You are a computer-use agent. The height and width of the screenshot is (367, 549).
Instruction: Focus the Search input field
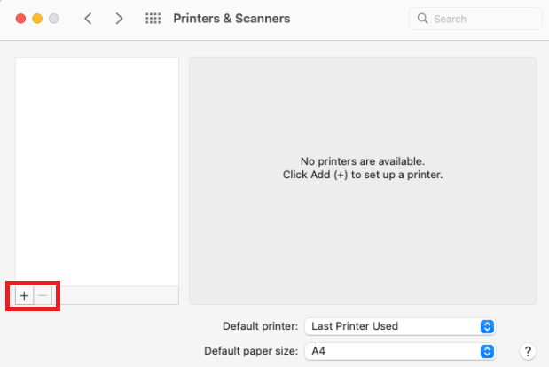[x=479, y=19]
